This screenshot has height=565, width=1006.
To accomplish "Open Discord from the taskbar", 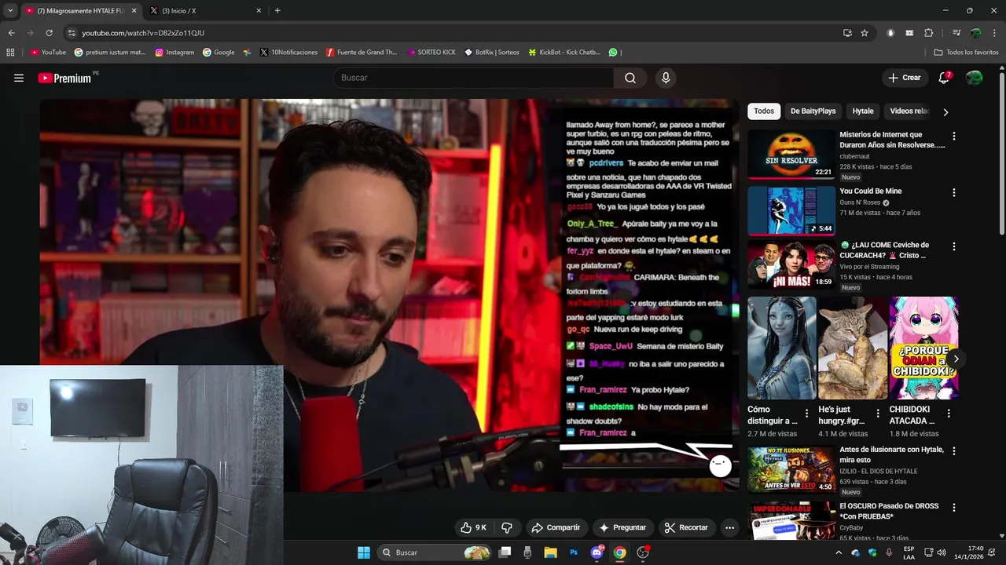I will 597,552.
